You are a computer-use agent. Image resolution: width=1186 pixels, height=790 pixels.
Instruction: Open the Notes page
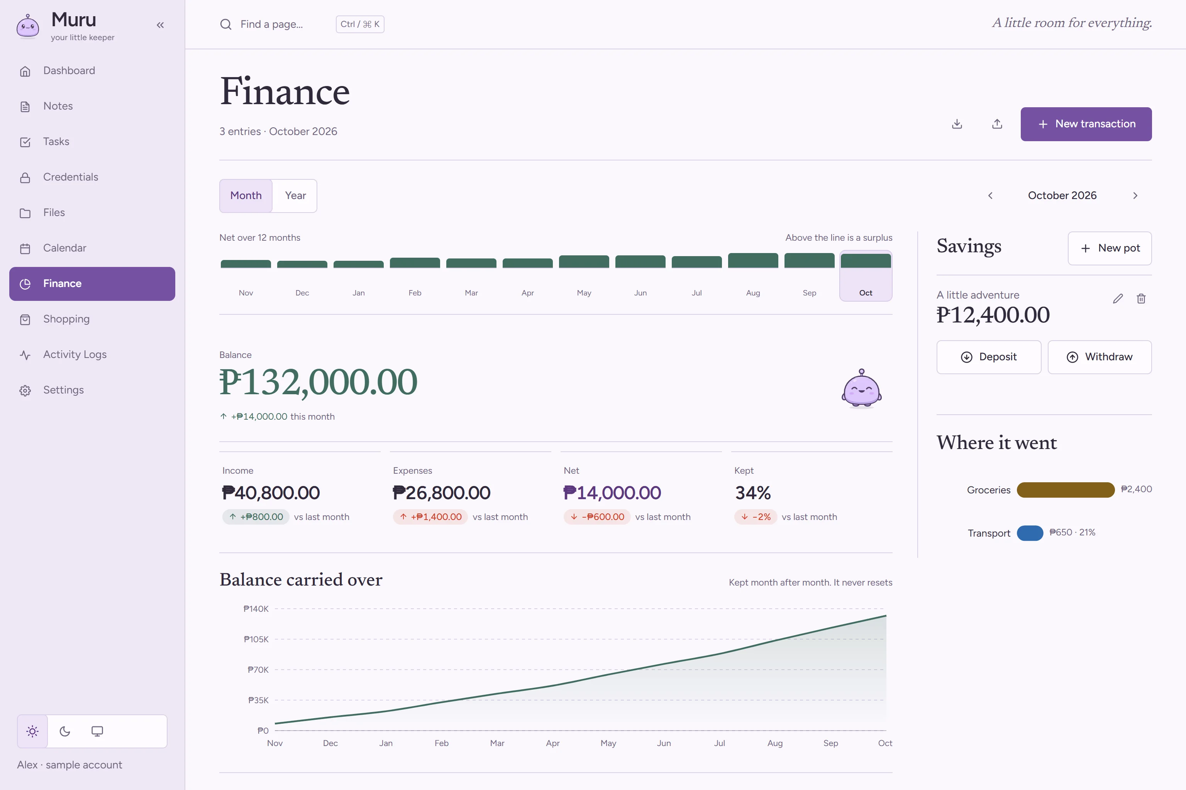point(92,106)
